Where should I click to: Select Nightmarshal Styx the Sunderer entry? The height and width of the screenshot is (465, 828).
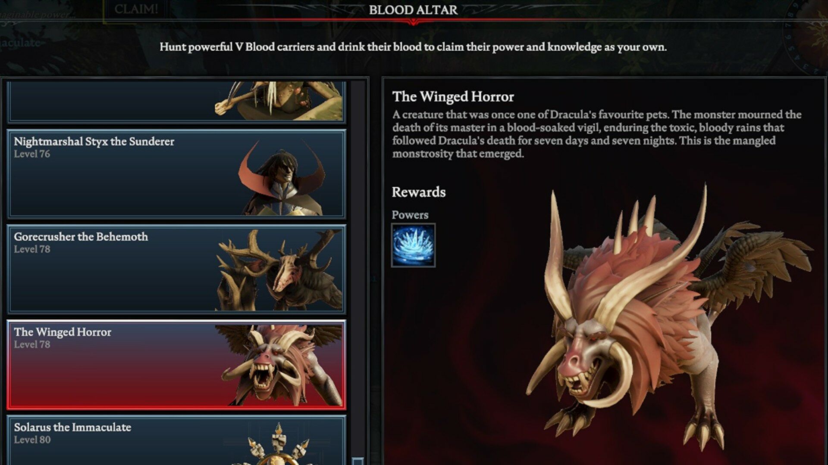point(176,174)
